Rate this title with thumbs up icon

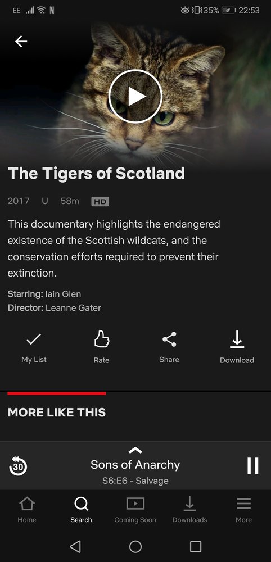click(x=101, y=339)
